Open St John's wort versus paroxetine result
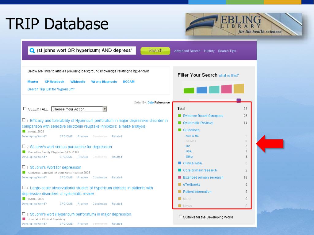The height and width of the screenshot is (235, 314). [x=71, y=147]
